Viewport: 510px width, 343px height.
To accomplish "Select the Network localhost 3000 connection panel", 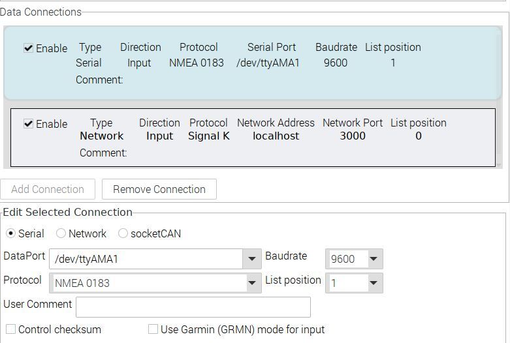I will tap(253, 138).
